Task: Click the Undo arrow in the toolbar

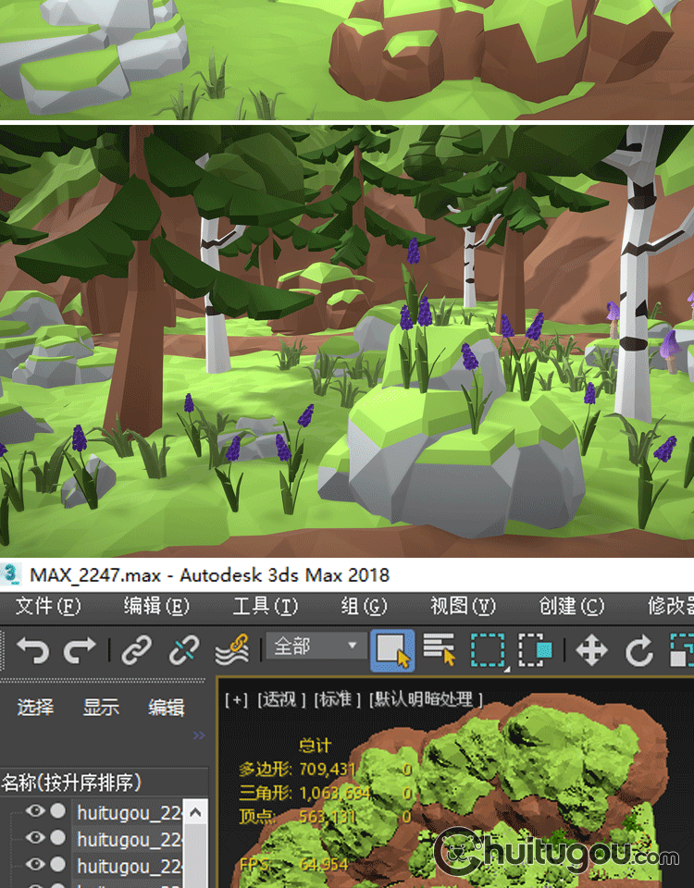Action: [x=32, y=650]
